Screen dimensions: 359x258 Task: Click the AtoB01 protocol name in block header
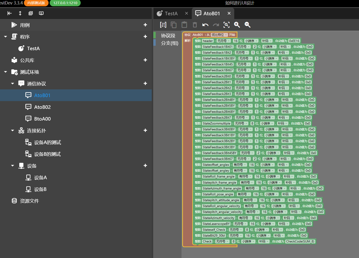(x=197, y=35)
